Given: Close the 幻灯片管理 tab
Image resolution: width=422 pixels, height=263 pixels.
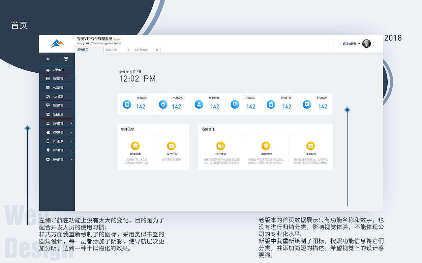Looking at the screenshot, I should (x=157, y=50).
